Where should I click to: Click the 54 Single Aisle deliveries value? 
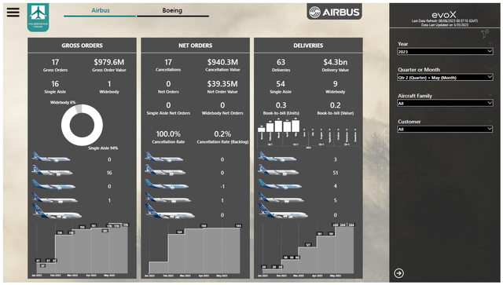(281, 84)
